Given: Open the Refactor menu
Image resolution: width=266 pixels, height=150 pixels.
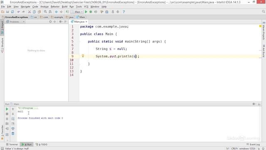Looking at the screenshot, I should 55,7.
